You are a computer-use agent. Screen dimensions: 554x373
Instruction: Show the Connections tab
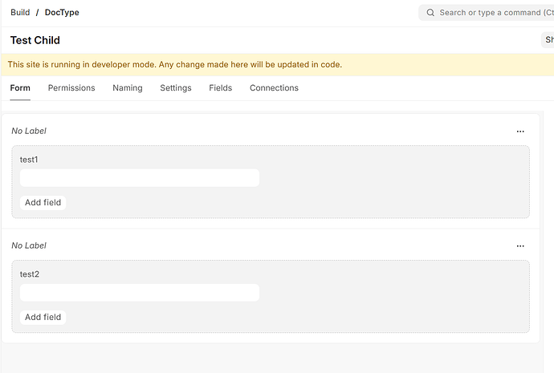[x=274, y=88]
